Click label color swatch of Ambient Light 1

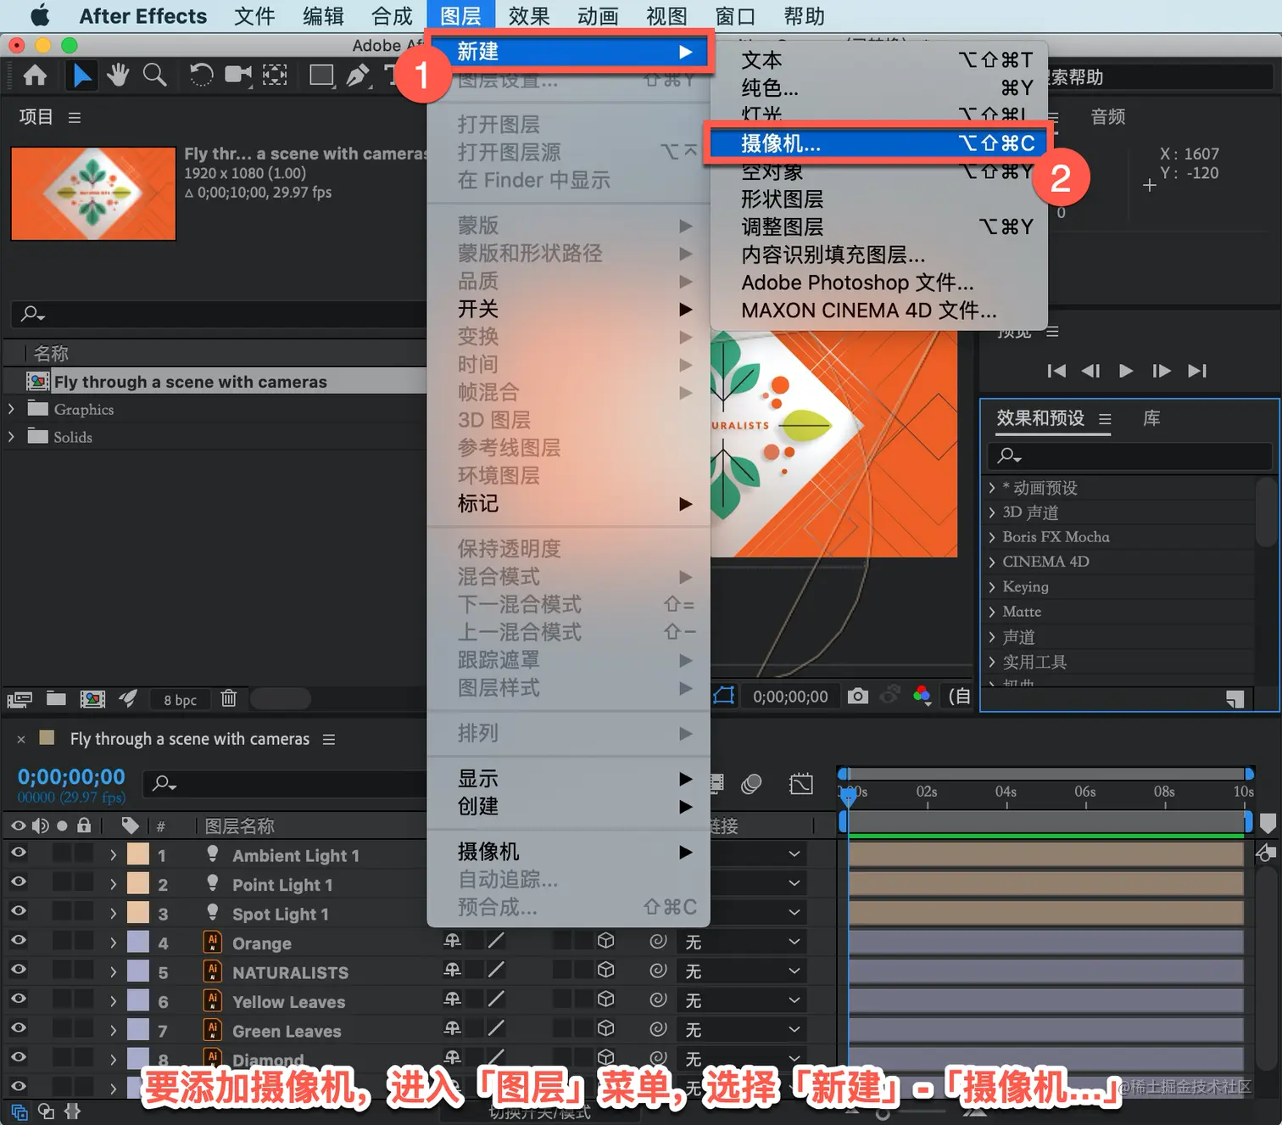pos(138,854)
